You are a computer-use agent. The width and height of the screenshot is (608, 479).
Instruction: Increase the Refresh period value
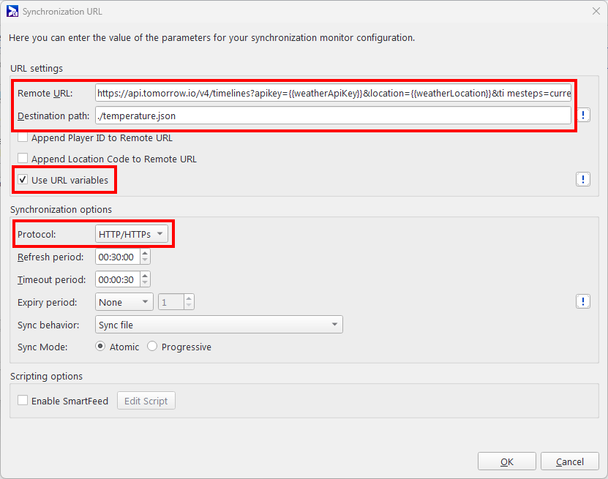145,253
